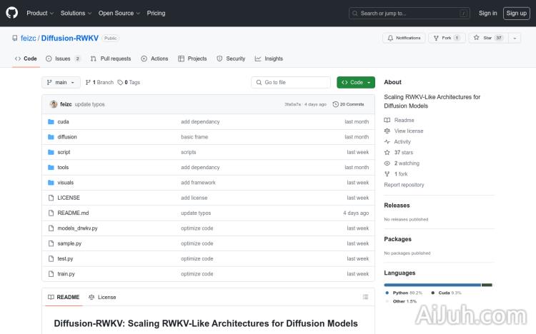The height and width of the screenshot is (334, 536).
Task: Select the License tab beside README
Action: 102,297
